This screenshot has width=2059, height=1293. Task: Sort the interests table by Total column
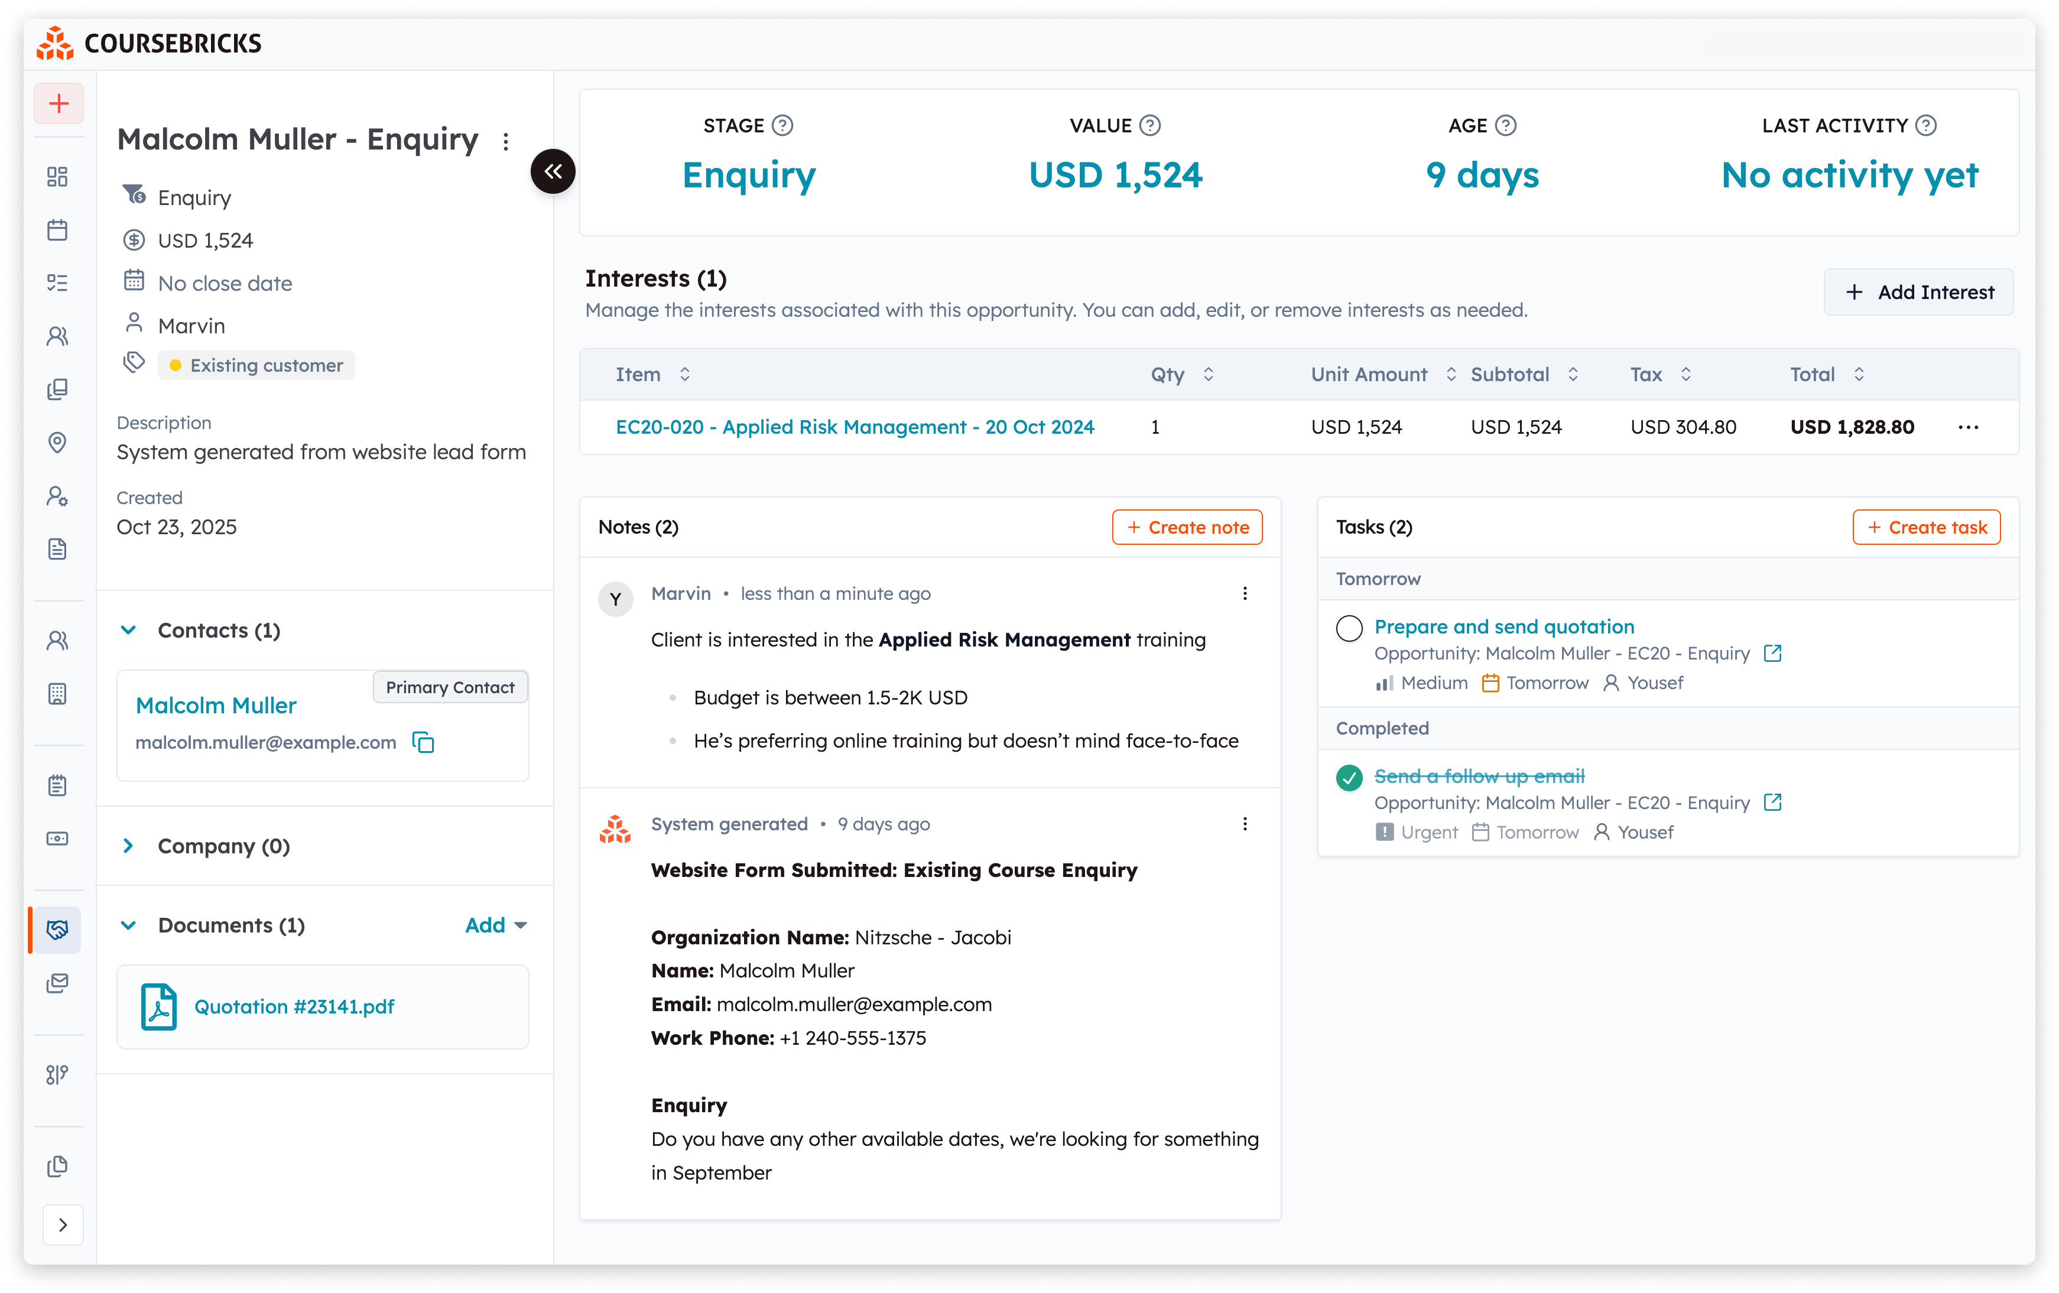coord(1859,373)
